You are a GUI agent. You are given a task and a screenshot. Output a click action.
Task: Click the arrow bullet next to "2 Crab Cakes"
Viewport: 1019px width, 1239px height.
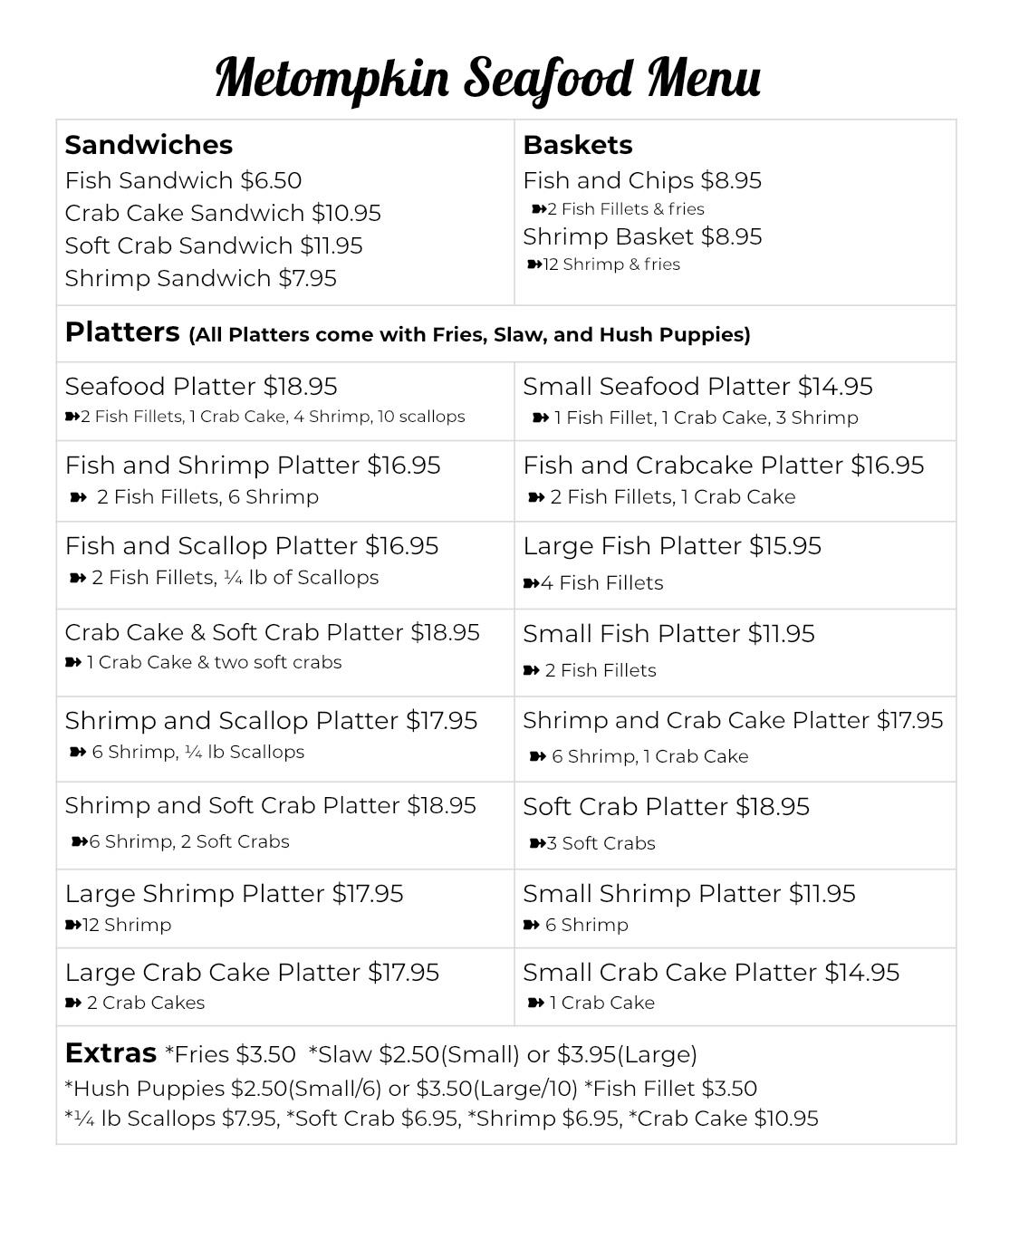coord(73,1003)
